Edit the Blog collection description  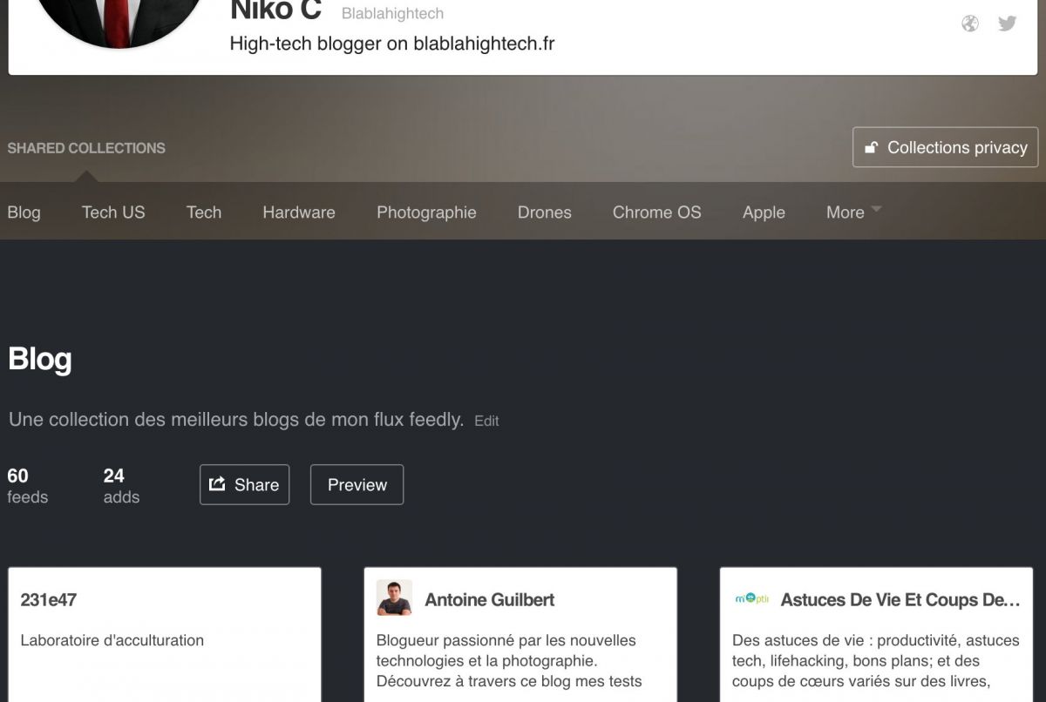click(486, 421)
